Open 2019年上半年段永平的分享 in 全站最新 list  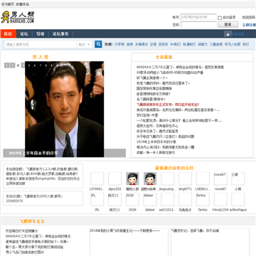pyautogui.click(x=156, y=142)
